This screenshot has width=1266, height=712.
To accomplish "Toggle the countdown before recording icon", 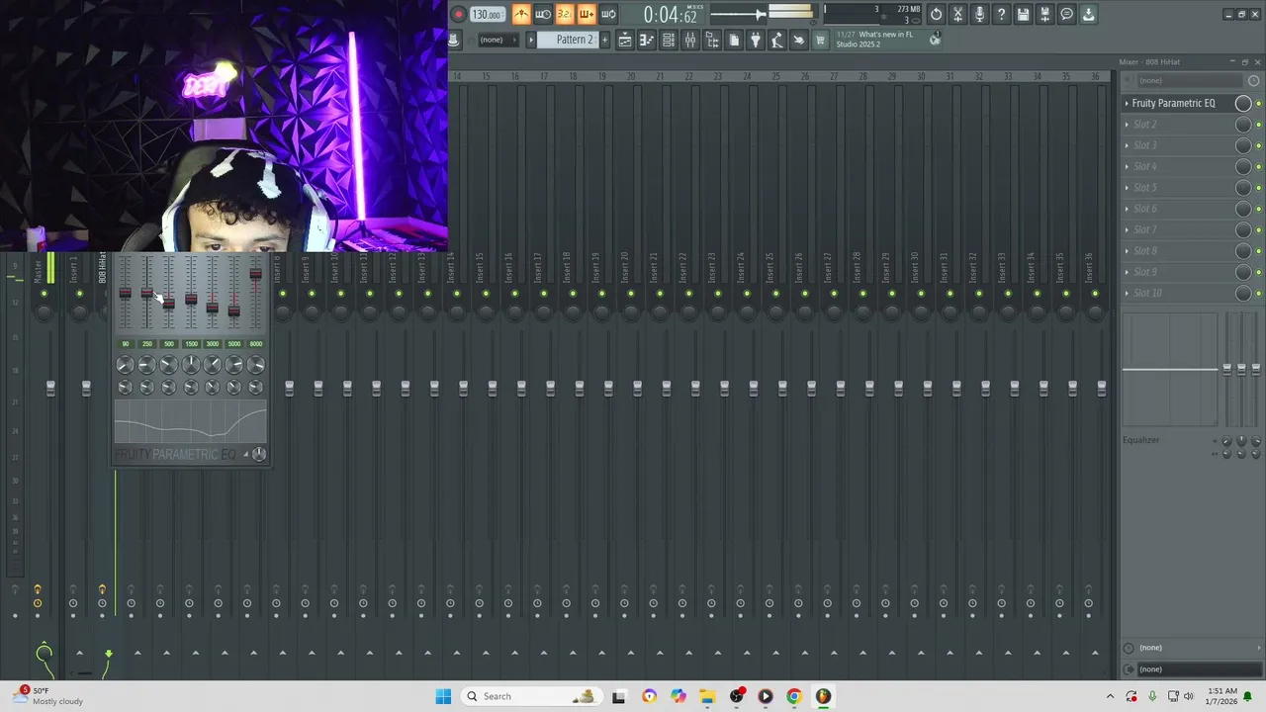I will 565,14.
